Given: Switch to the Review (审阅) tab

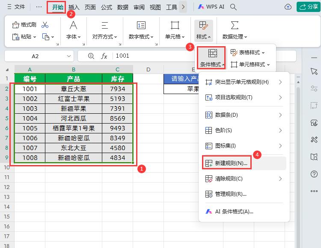Looking at the screenshot, I should coord(139,7).
